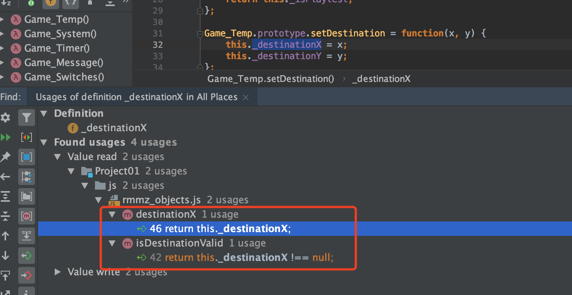
Task: Select Game_Message() in Structure list
Action: 64,63
